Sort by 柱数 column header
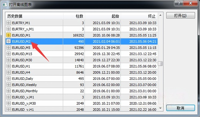Image resolution: width=200 pixels, height=117 pixels. click(74, 16)
